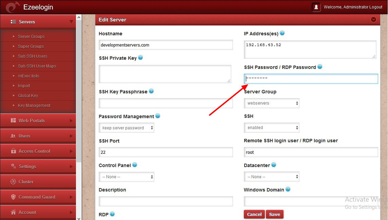Viewport: 388px width, 220px height.
Task: Click the Settings gears icon
Action: coord(13,166)
